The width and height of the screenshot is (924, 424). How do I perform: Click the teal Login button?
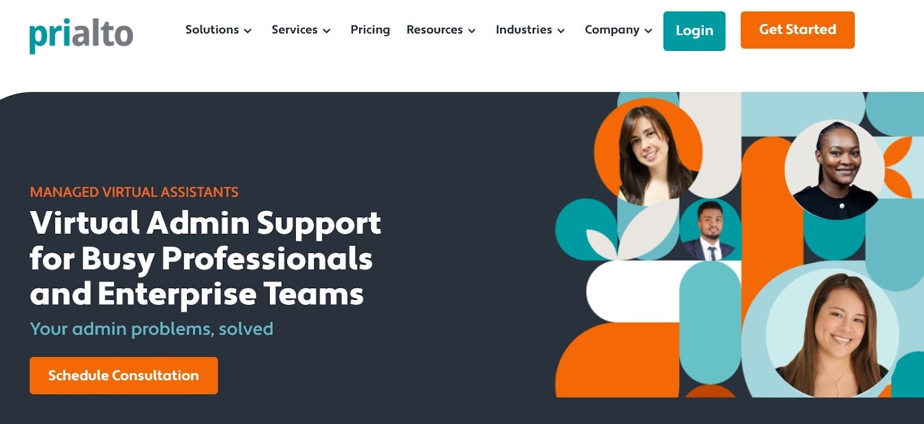coord(694,31)
